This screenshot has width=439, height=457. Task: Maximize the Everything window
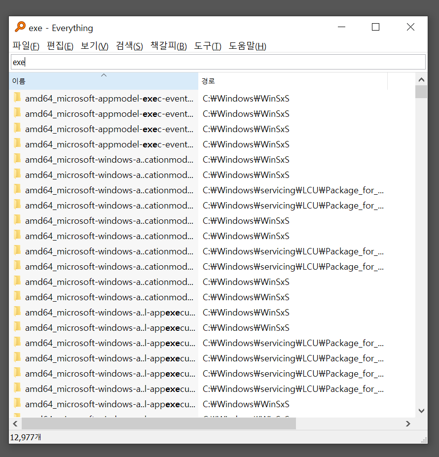point(375,27)
